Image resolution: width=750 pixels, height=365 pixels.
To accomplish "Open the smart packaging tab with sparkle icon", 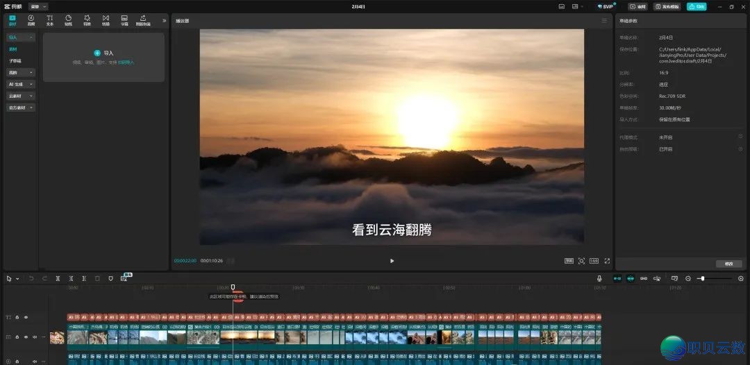I will (x=143, y=20).
